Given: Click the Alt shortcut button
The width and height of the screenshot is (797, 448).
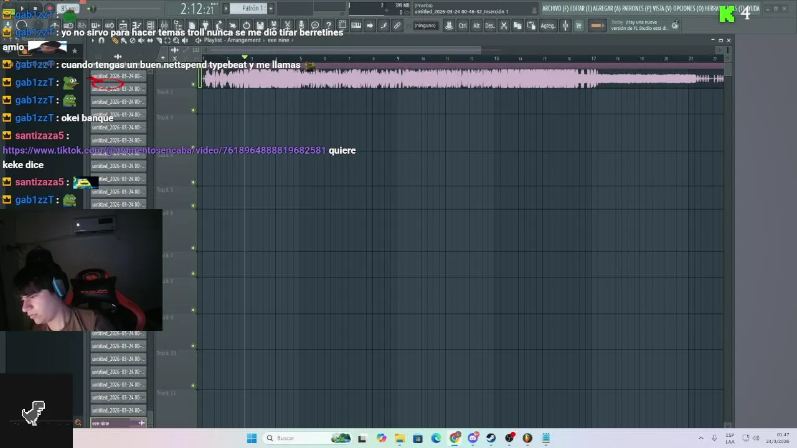Looking at the screenshot, I should click(476, 26).
